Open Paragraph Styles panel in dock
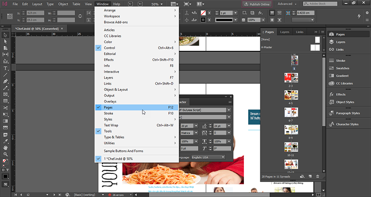The image size is (371, 197). 348,113
